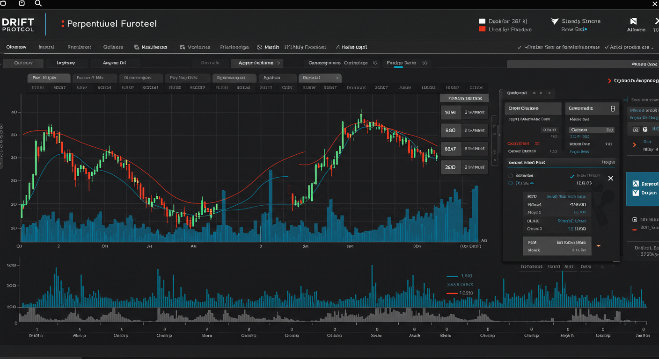Switch to the 'Olaunow' tab
The height and width of the screenshot is (359, 659).
pos(16,47)
